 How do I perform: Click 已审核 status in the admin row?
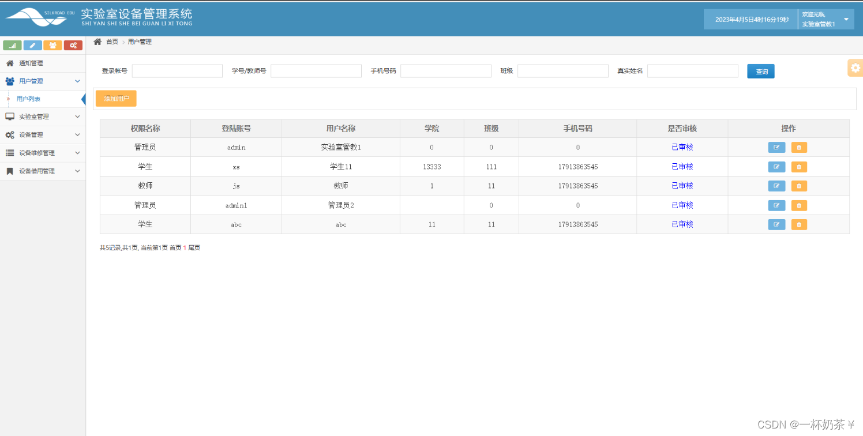(x=682, y=147)
